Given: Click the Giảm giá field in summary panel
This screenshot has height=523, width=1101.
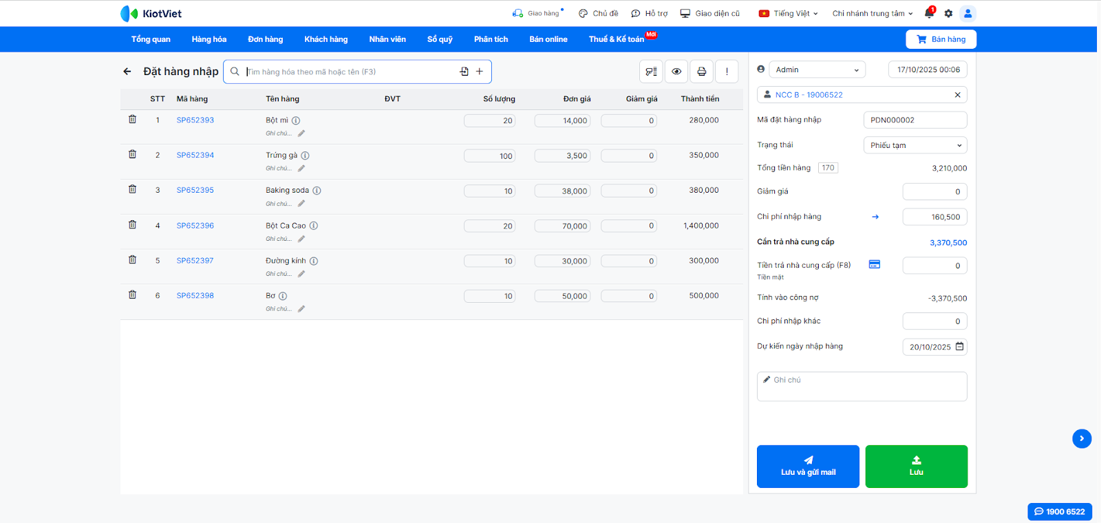Looking at the screenshot, I should [x=934, y=191].
